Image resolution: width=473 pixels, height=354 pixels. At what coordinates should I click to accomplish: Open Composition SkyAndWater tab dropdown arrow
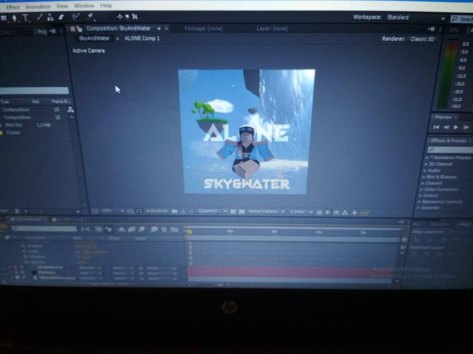click(159, 29)
